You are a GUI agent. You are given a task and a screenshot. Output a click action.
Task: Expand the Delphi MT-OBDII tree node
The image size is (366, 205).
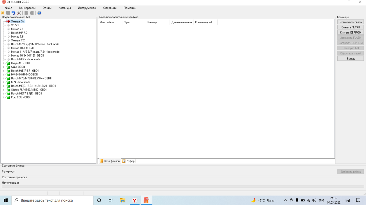pyautogui.click(x=3, y=63)
